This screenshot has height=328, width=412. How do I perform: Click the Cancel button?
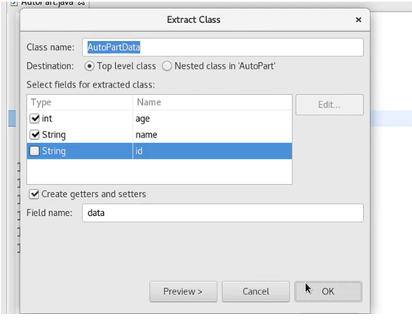(x=256, y=291)
